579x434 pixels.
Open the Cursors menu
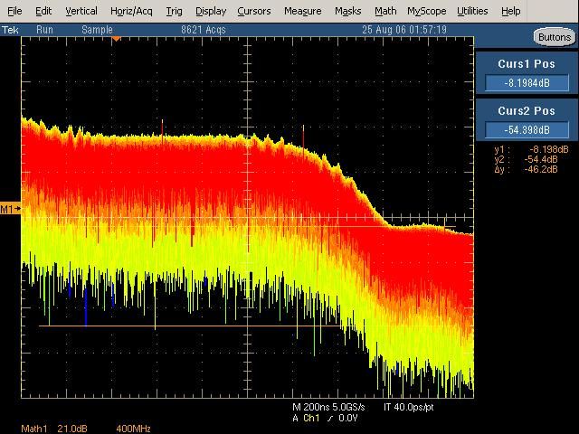[x=254, y=11]
